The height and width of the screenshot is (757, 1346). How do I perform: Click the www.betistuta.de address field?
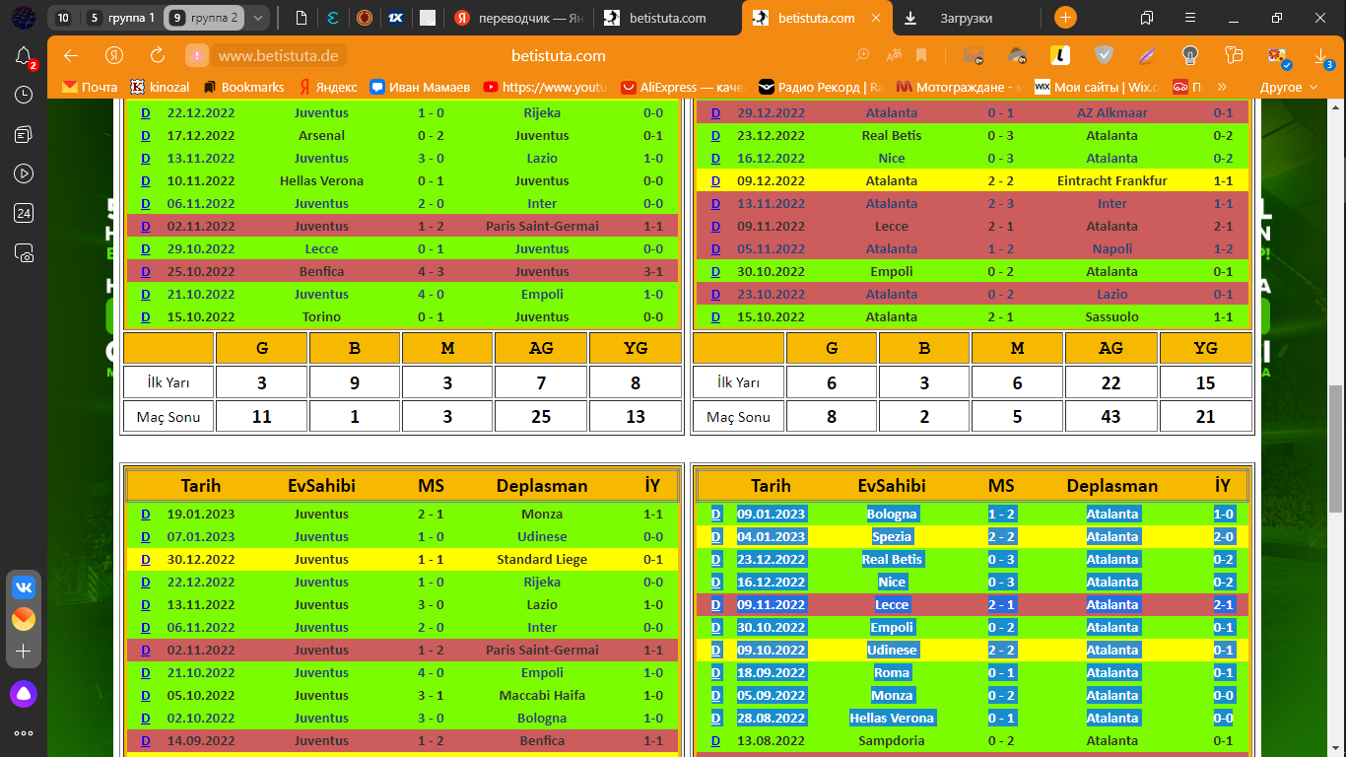click(x=278, y=56)
